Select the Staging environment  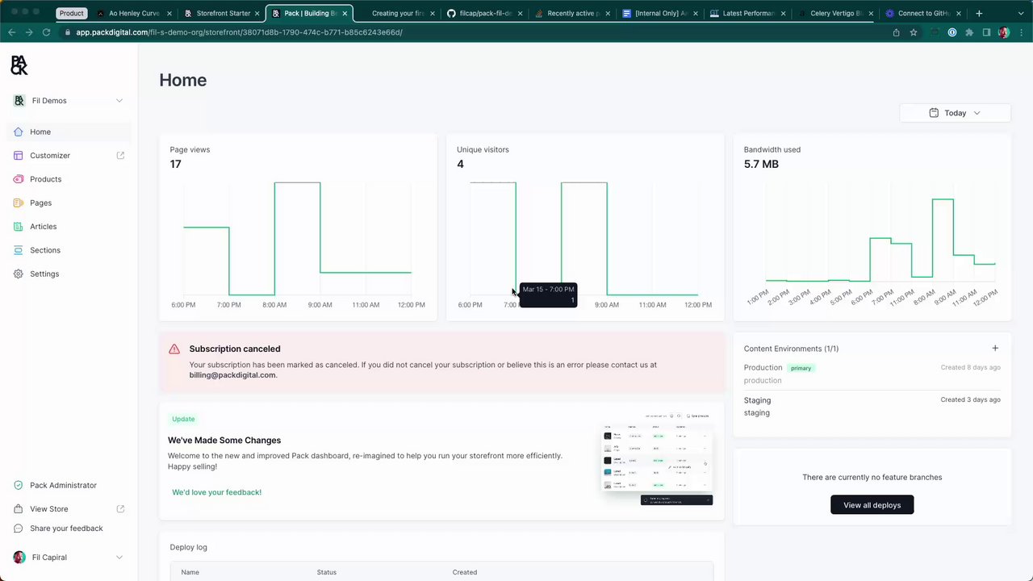point(872,406)
